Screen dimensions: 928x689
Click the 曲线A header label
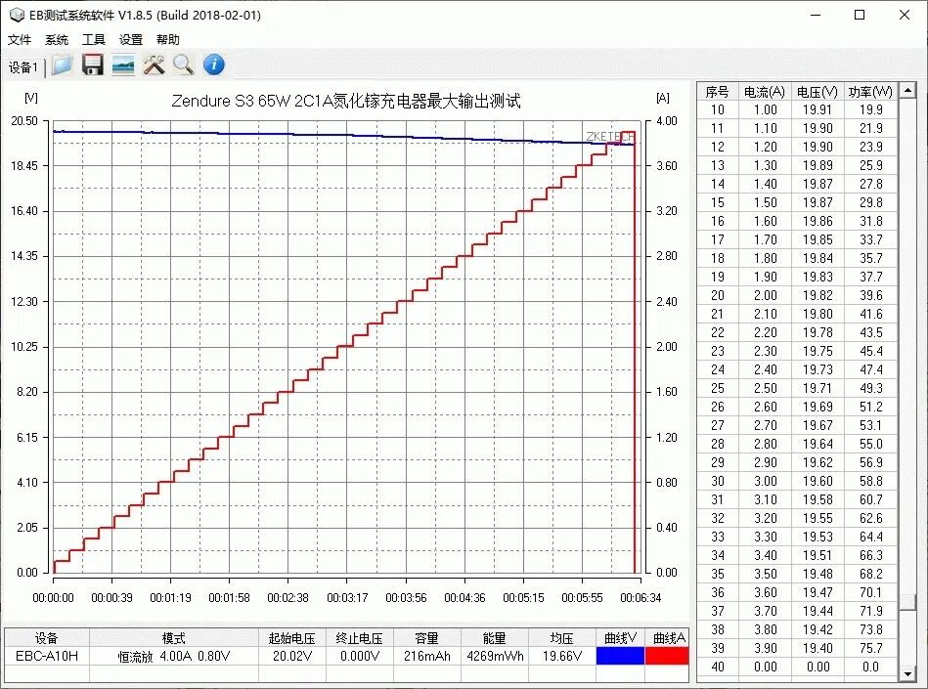[x=669, y=637]
